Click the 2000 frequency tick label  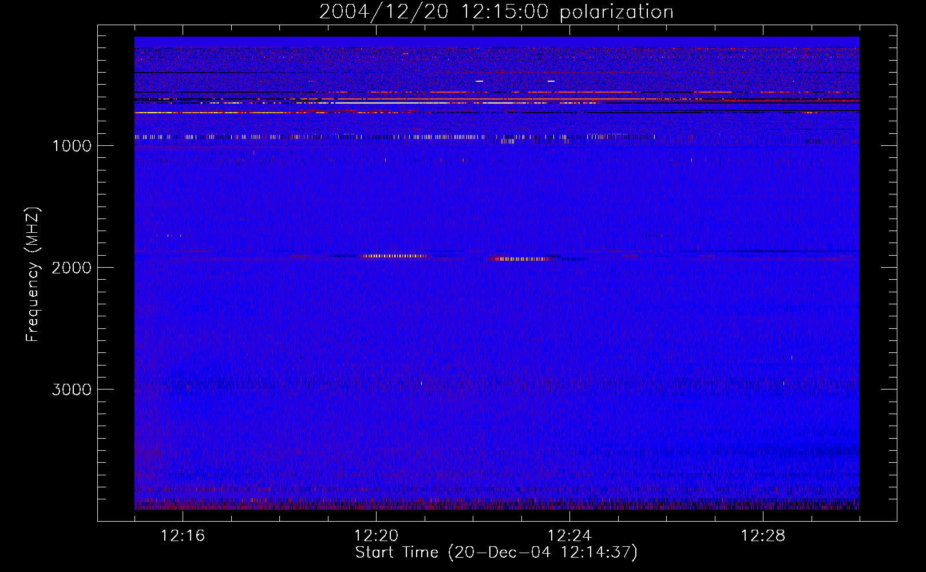72,268
